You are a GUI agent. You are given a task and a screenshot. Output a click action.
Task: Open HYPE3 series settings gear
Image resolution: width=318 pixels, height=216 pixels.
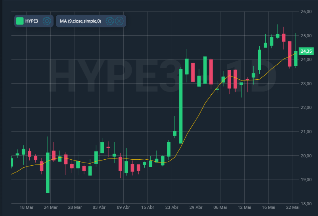pos(47,21)
